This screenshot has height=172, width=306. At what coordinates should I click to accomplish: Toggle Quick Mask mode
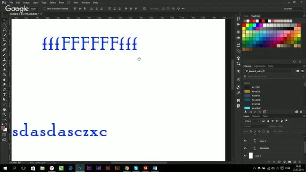click(4, 135)
